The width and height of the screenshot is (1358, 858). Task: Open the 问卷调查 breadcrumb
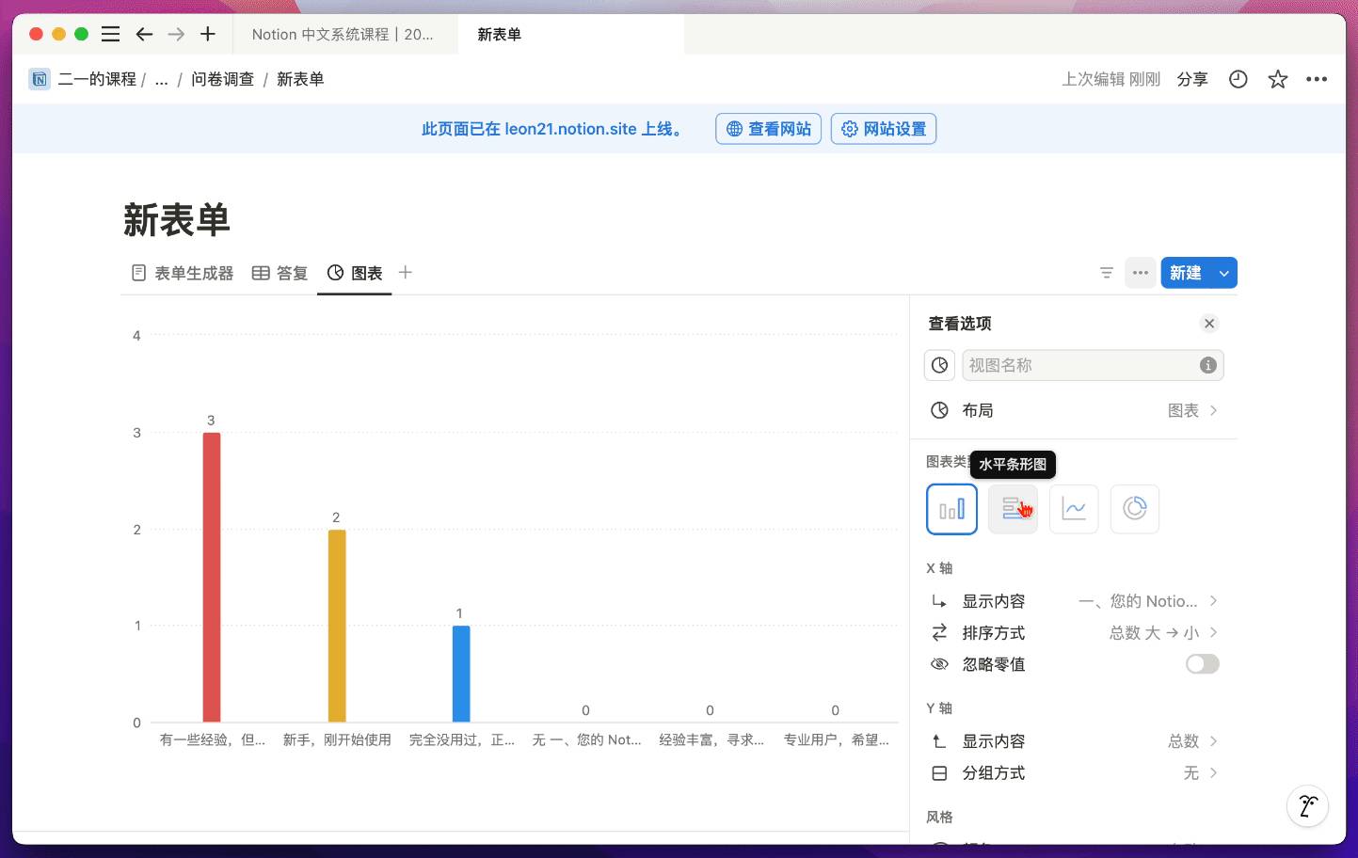click(223, 79)
